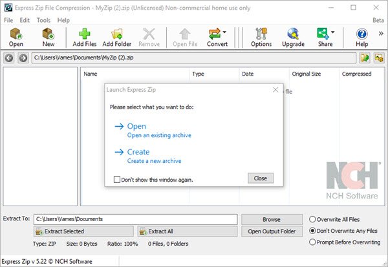Viewport: 388px width, 267px height.
Task: Open the File menu
Action: point(8,20)
